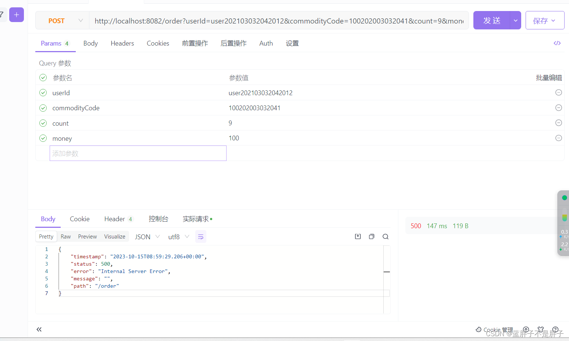Select the Preview view mode

point(88,237)
